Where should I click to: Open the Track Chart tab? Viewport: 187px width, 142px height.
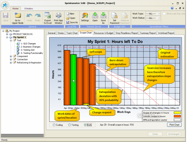click(x=72, y=33)
